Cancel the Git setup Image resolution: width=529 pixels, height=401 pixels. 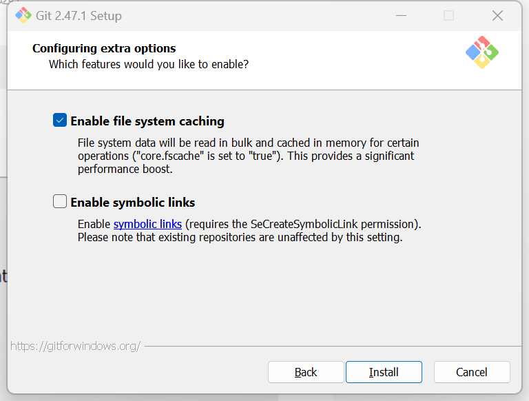coord(472,372)
